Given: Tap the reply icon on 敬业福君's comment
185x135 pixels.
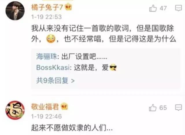Looking at the screenshot, I should 178,108.
